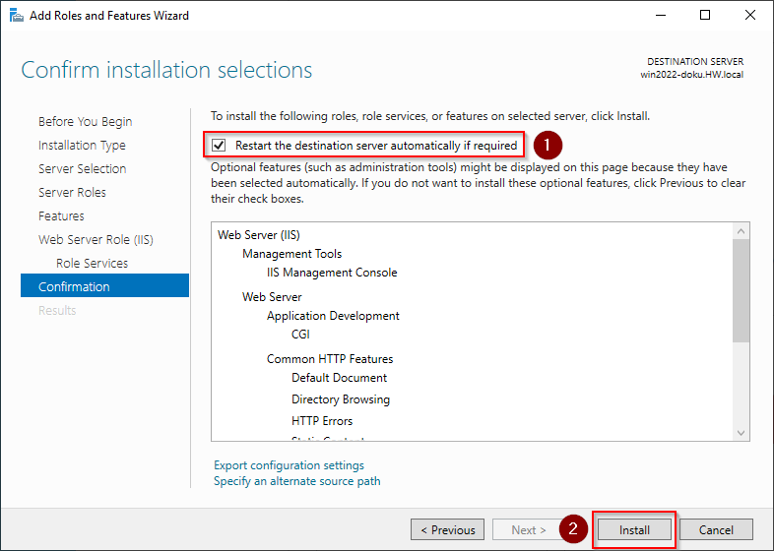Image resolution: width=774 pixels, height=551 pixels.
Task: Go back with the Previous button
Action: pos(447,529)
